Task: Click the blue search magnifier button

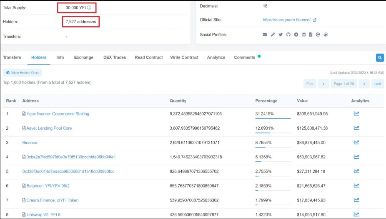Action: tap(380, 58)
